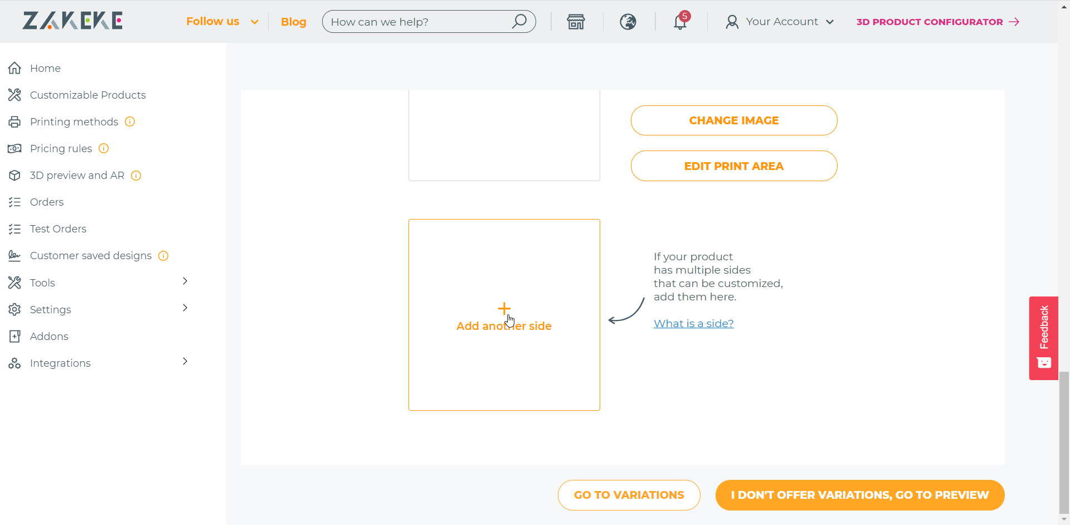Click the Zakeke logo
The height and width of the screenshot is (525, 1070).
(72, 21)
